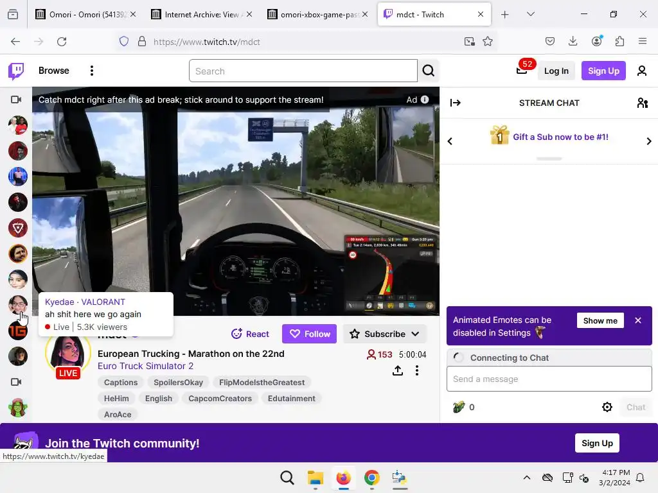Open the red V-logo channel avatar in sidebar
Viewport: 658px width, 493px height.
coord(17,228)
